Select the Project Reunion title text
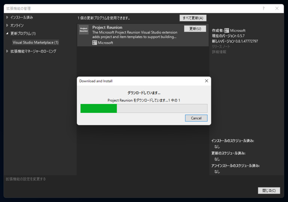Screen dimensions: 288x202 pyautogui.click(x=107, y=27)
